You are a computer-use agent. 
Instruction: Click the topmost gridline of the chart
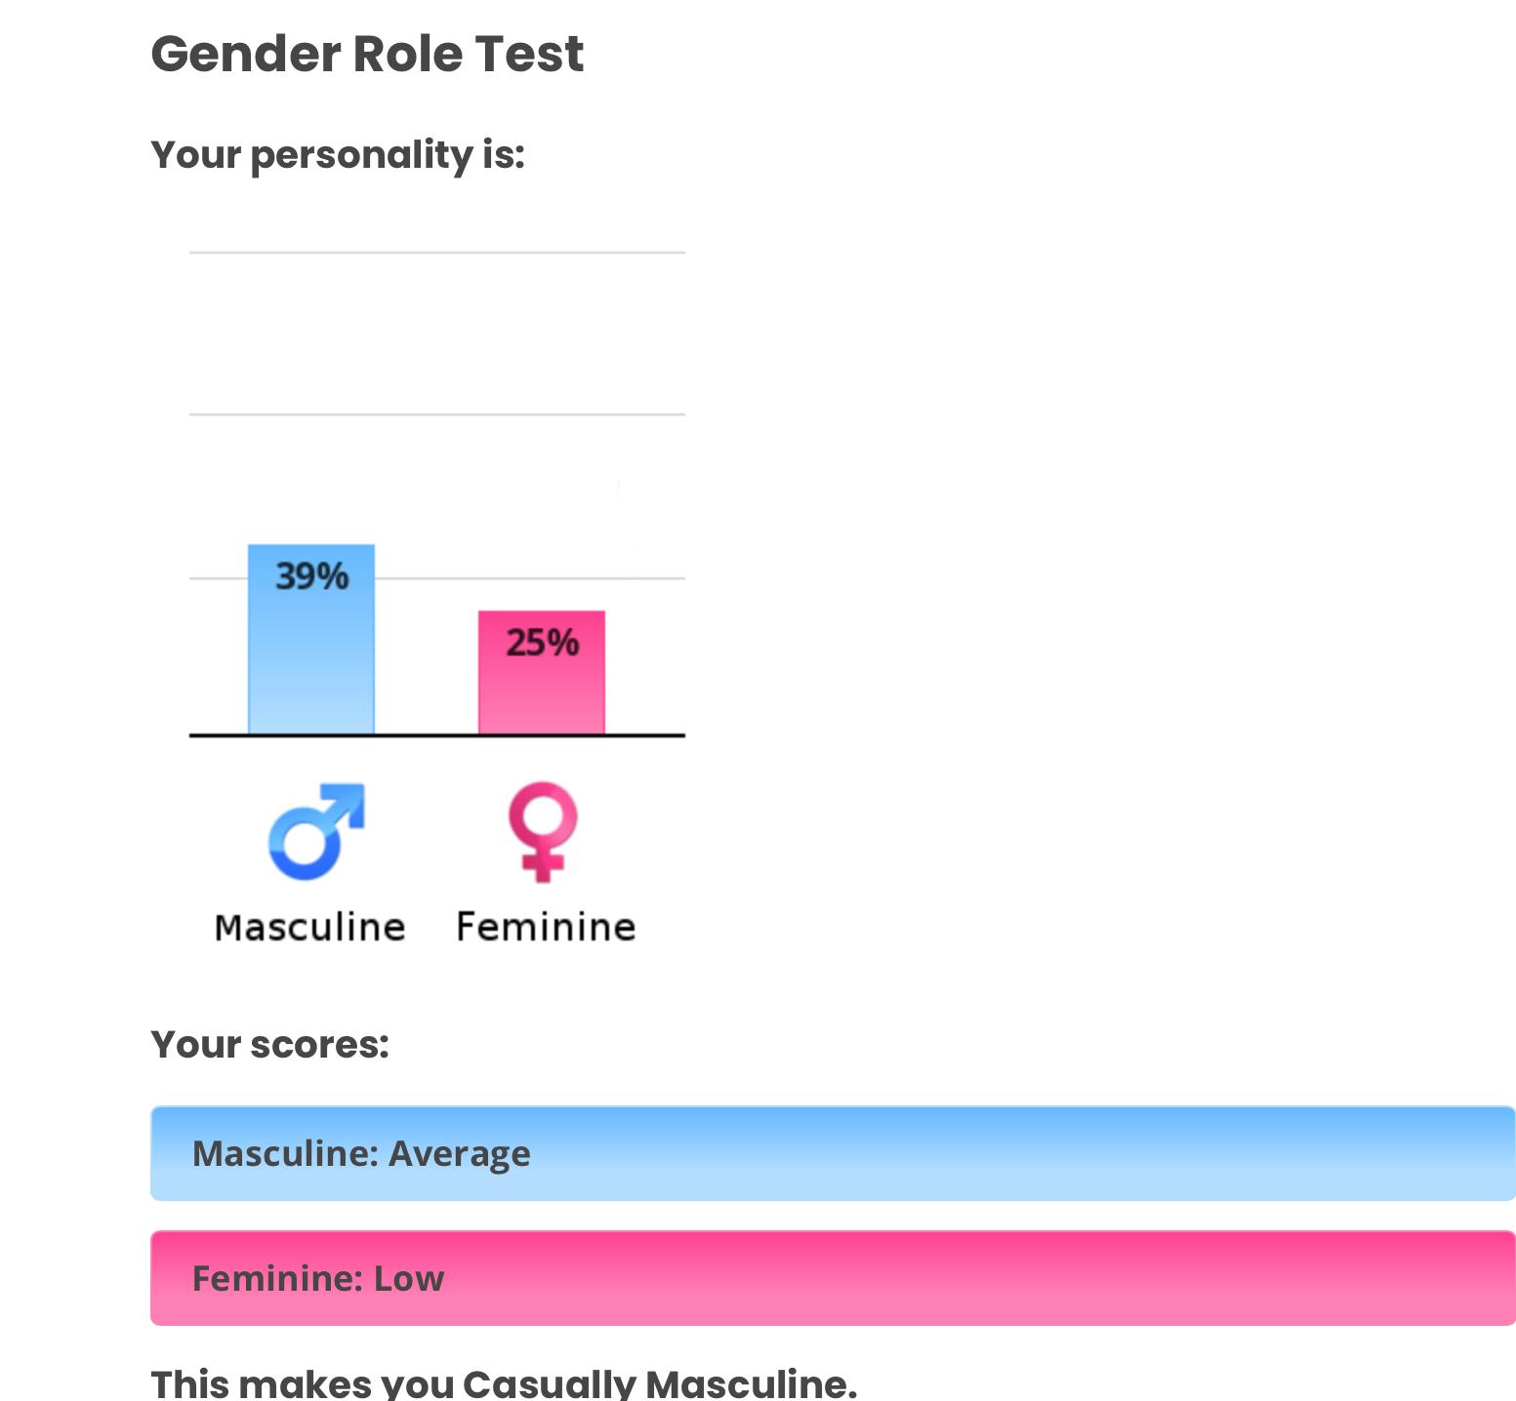pos(437,253)
